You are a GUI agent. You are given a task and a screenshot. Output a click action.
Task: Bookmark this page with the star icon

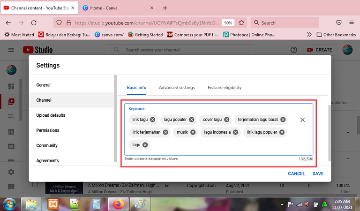[x=241, y=23]
